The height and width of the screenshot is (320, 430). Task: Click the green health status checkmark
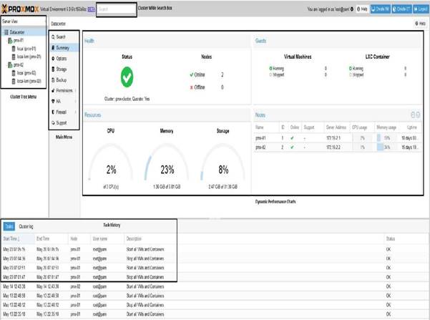(x=127, y=77)
